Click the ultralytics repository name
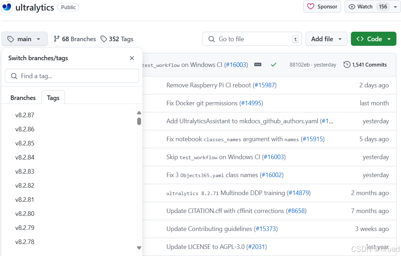Viewport: 401px width, 256px height. pyautogui.click(x=35, y=7)
